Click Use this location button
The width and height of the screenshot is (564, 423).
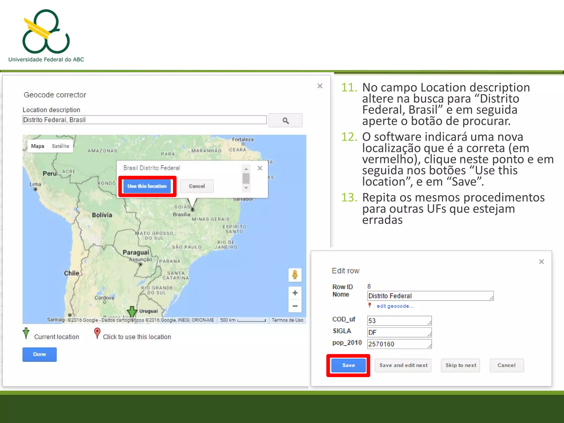147,186
